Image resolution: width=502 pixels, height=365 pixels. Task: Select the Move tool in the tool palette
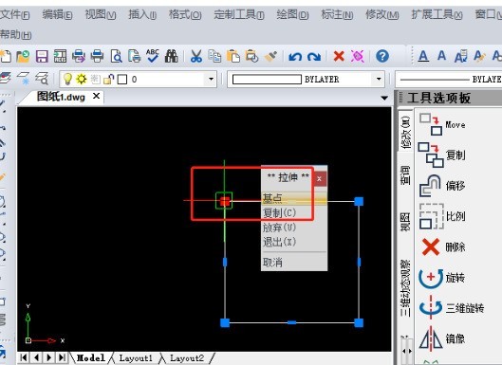click(442, 124)
